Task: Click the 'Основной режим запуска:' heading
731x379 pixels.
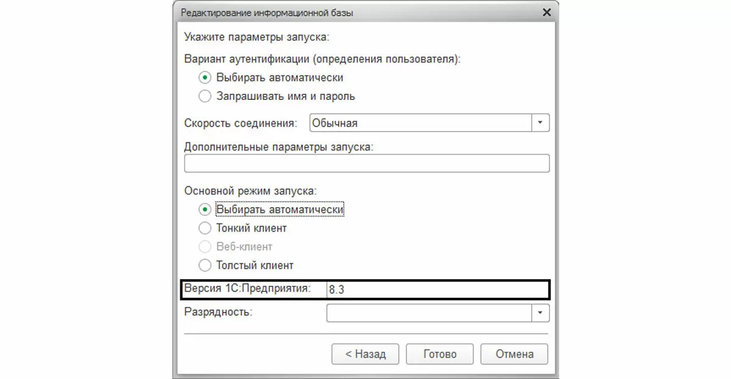Action: click(250, 191)
